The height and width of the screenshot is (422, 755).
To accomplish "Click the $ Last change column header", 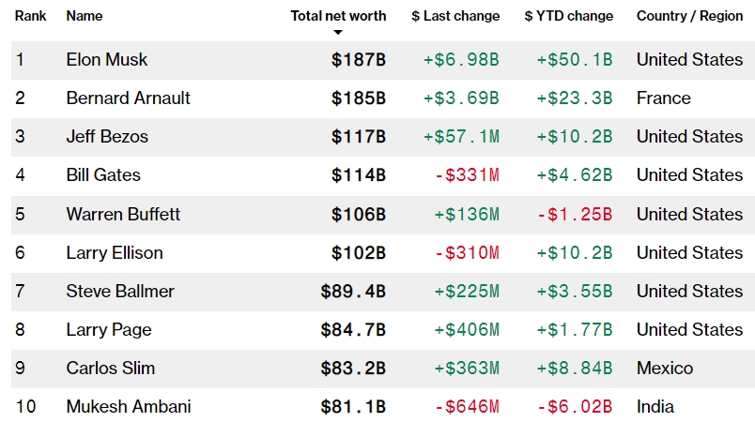I will (455, 16).
